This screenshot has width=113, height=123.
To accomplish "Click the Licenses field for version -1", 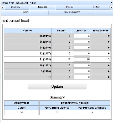I will (82, 77).
